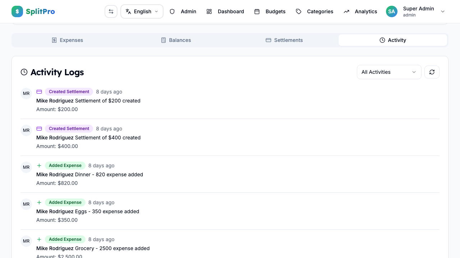Click the Categories tag icon
The width and height of the screenshot is (460, 258).
tap(299, 11)
